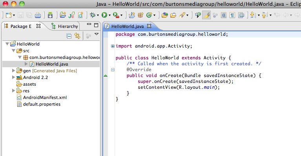Click the Previous Annotation arrow icon
This screenshot has width=301, height=156.
tap(265, 15)
